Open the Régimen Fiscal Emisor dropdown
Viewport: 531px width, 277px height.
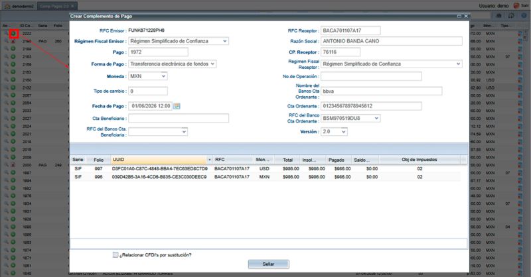coord(225,41)
